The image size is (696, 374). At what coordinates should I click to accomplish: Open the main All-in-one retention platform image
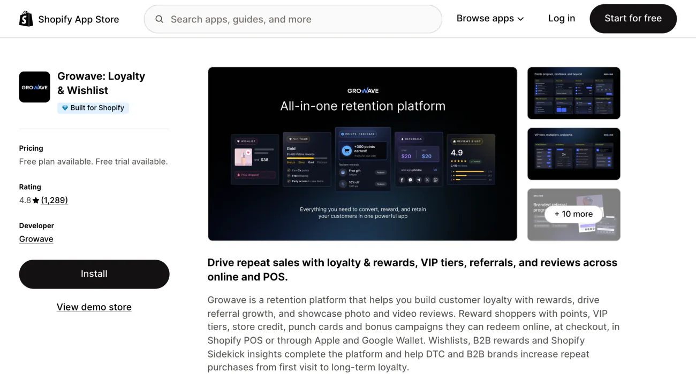coord(362,154)
